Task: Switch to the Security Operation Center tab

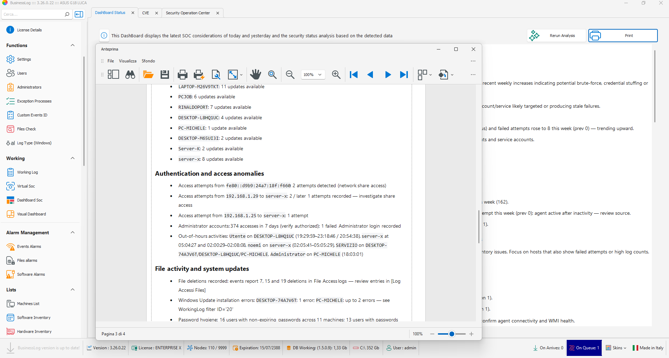Action: click(188, 13)
